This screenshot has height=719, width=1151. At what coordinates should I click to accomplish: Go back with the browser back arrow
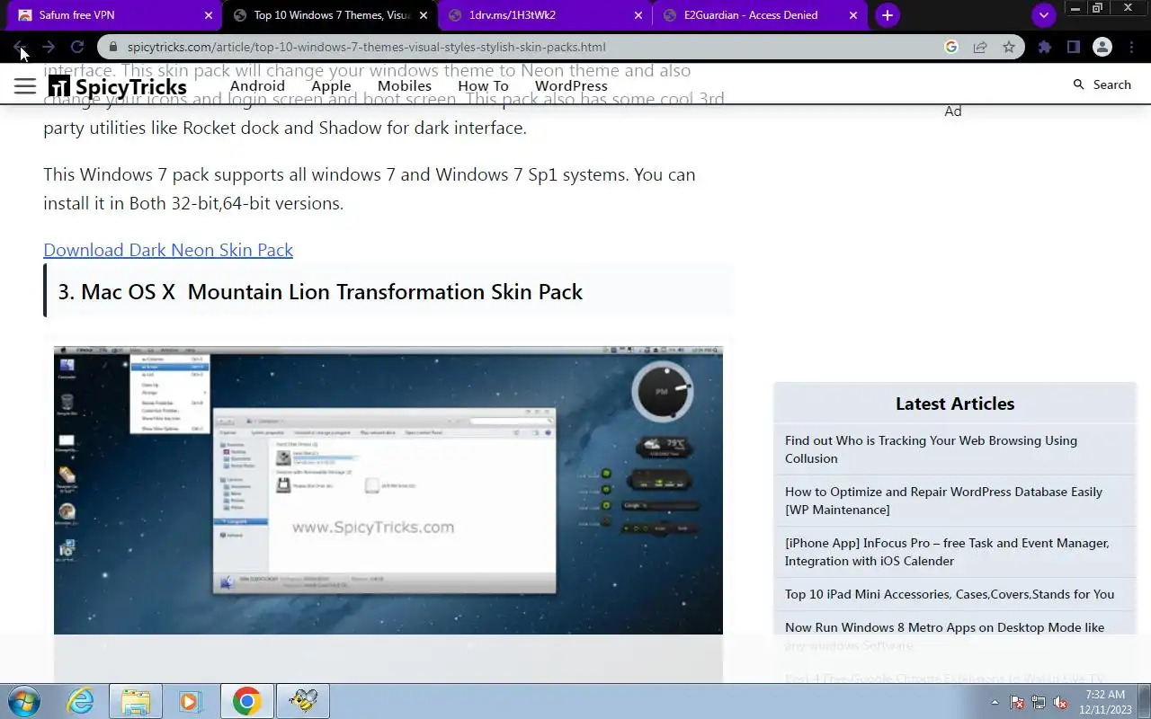coord(20,47)
